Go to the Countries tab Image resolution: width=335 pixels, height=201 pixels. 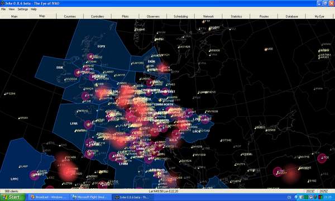click(x=70, y=16)
